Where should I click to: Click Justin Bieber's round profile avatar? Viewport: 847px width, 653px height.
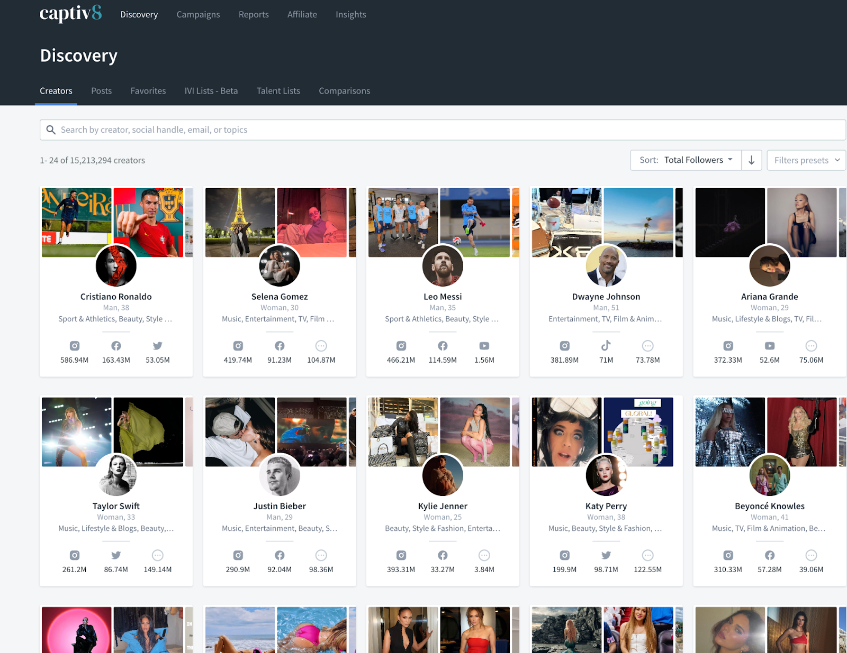(x=280, y=475)
